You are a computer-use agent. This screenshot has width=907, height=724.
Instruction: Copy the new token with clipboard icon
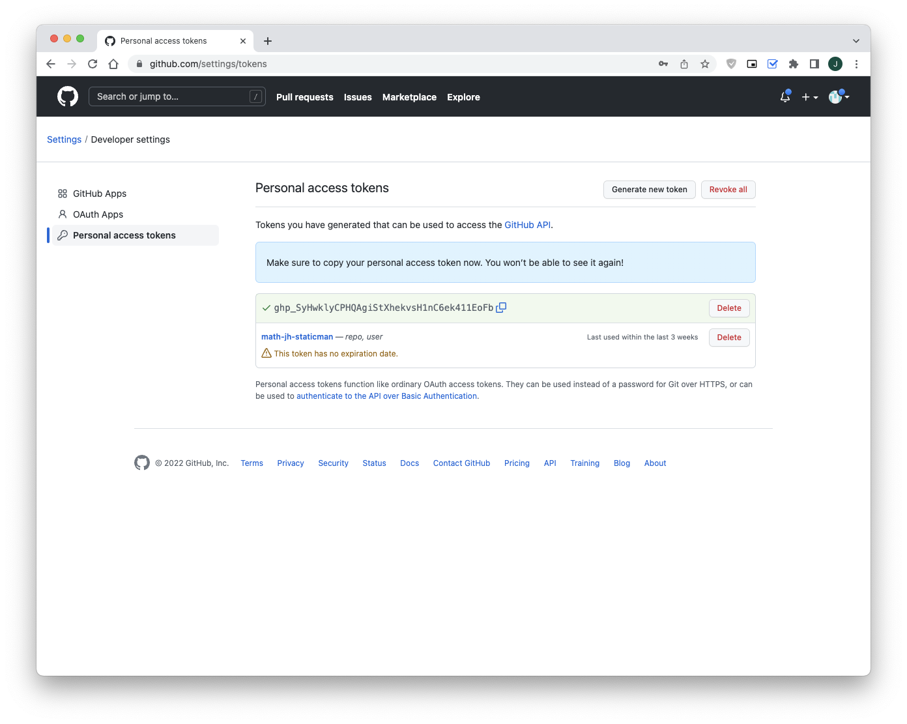tap(501, 308)
